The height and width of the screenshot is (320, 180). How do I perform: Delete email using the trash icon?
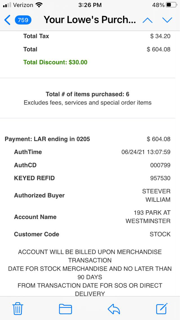pyautogui.click(x=18, y=309)
